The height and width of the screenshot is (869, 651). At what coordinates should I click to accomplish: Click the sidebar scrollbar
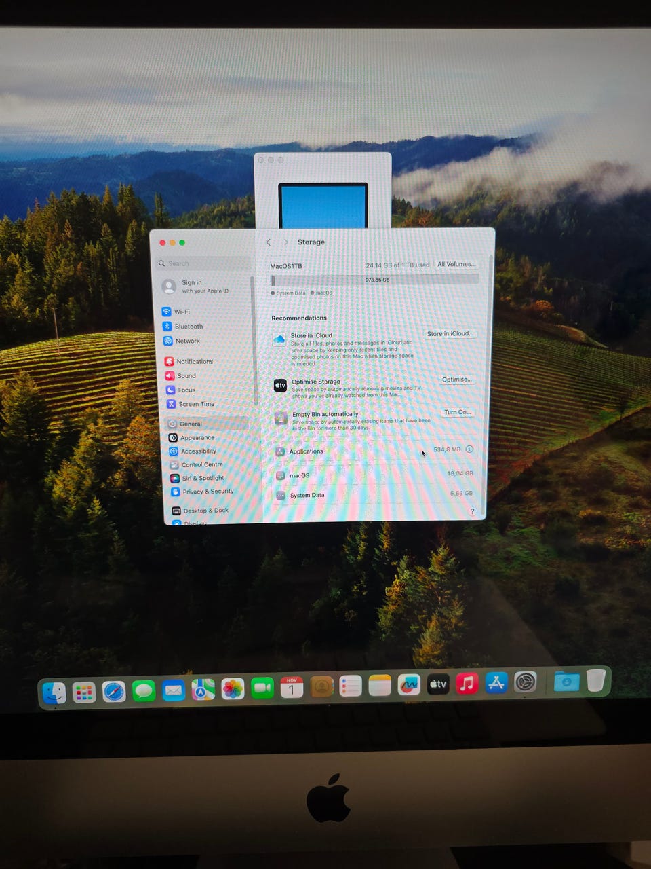pos(254,339)
